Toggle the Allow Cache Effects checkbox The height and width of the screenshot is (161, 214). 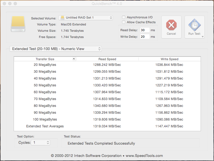124,22
